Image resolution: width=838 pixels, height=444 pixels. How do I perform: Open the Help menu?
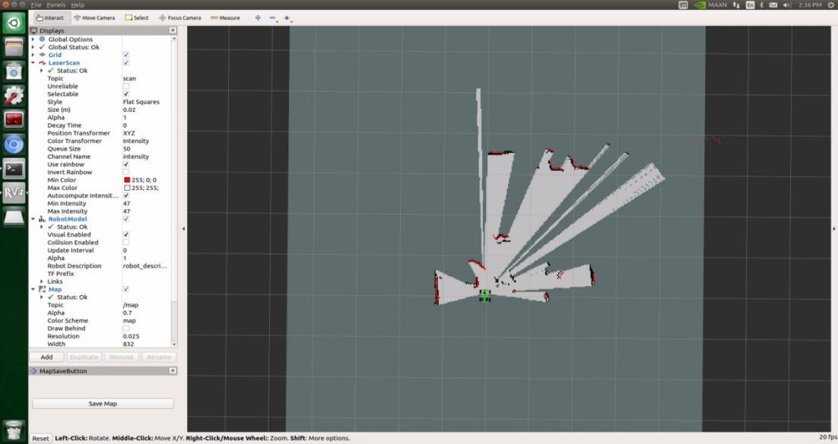tap(78, 5)
